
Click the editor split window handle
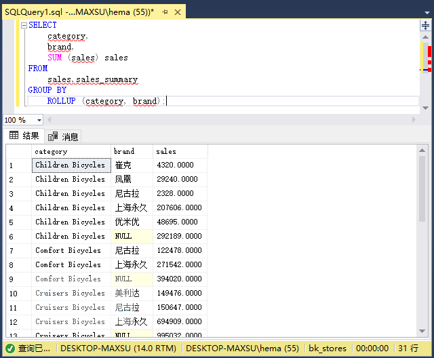[425, 26]
